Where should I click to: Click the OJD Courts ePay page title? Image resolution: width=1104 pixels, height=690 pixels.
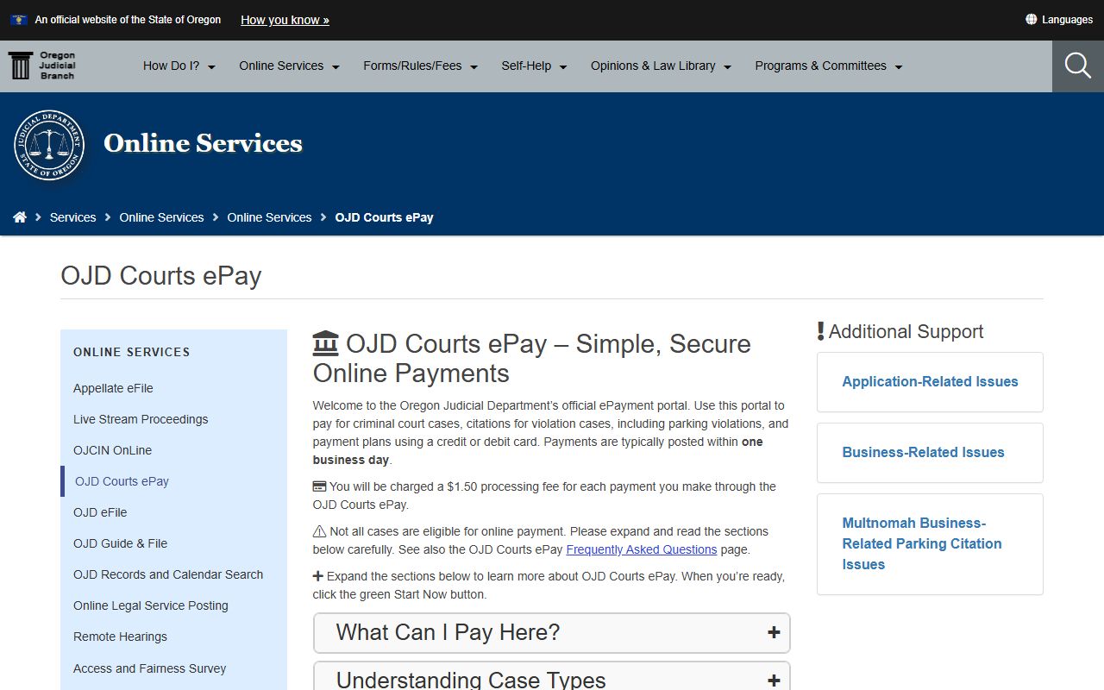click(161, 276)
